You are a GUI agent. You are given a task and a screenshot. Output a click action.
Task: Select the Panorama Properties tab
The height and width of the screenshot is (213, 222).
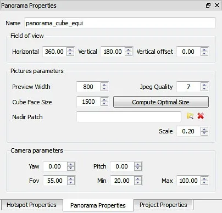98,205
